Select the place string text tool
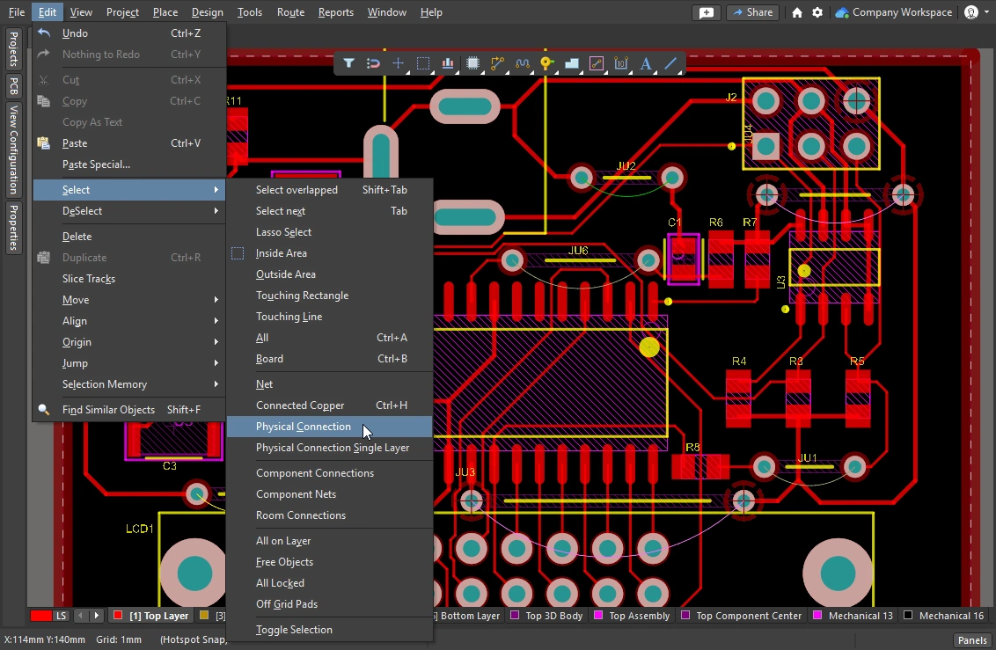 (646, 63)
